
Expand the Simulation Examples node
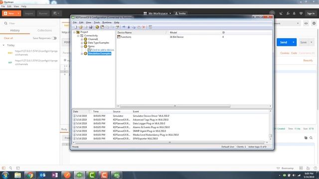[x=82, y=54]
